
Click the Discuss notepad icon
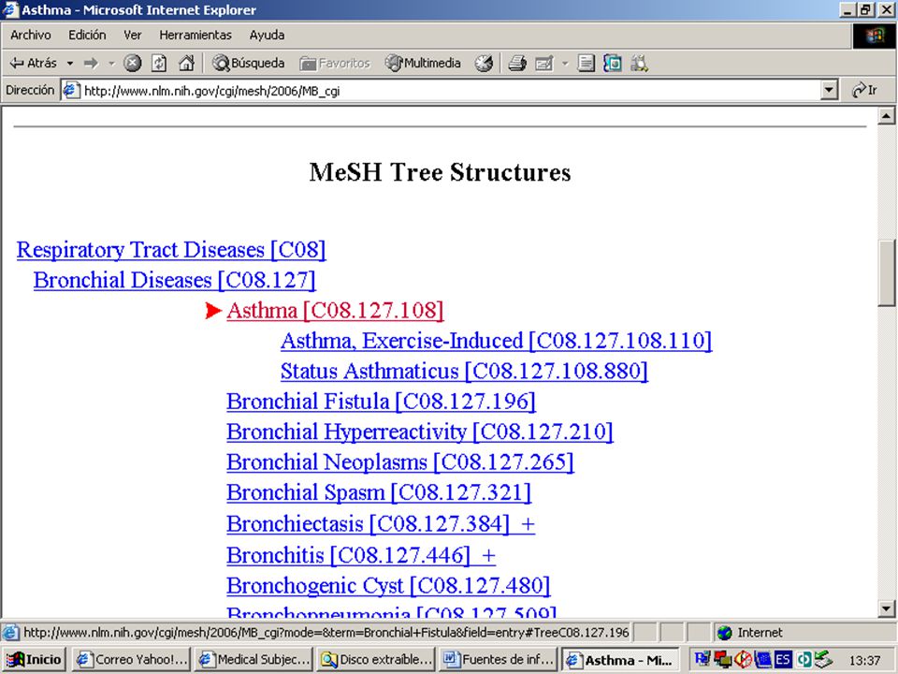586,63
